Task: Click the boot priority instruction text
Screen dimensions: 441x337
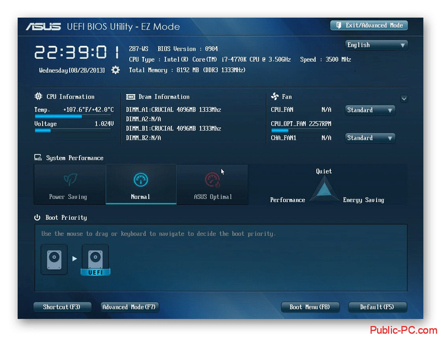Action: tap(159, 233)
